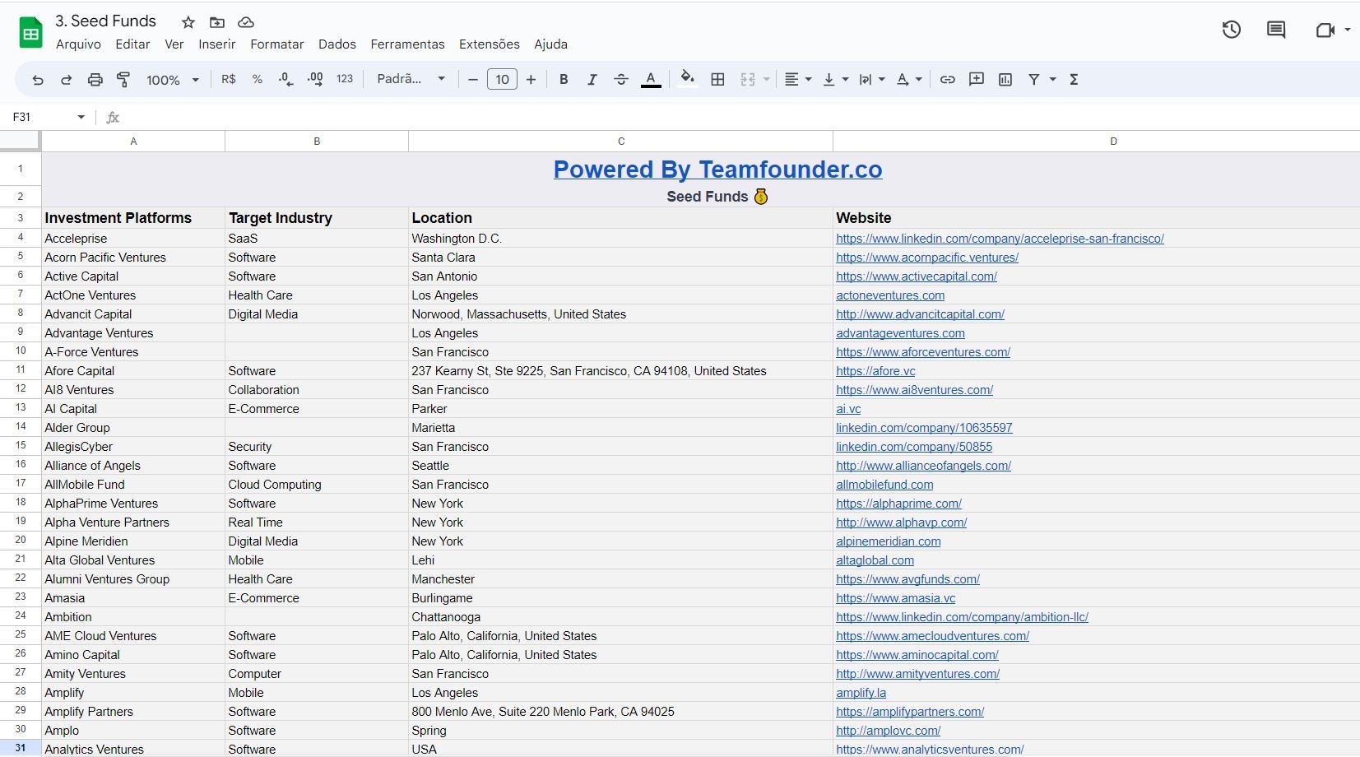Viewport: 1360px width, 757px height.
Task: Select row 12 header
Action: [x=21, y=389]
